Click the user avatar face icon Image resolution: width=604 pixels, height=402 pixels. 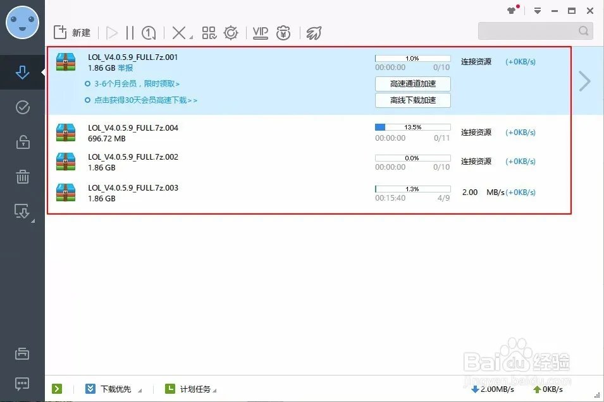[x=22, y=22]
